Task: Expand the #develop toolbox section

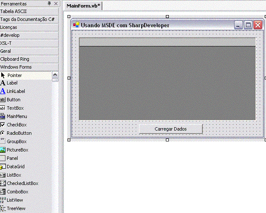Action: 29,35
